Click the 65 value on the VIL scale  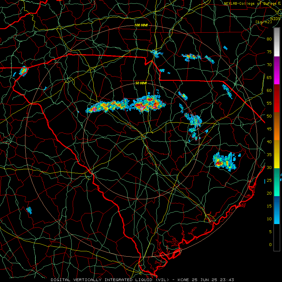(269, 77)
